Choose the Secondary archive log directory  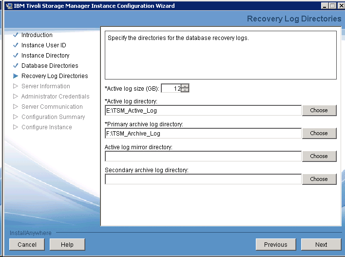click(x=319, y=179)
